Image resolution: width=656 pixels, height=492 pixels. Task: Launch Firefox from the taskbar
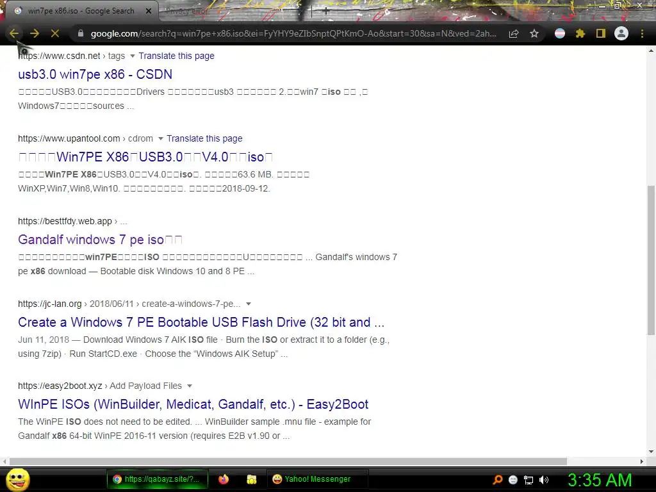pos(224,479)
